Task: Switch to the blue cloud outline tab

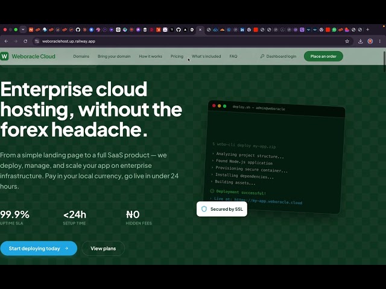Action: (216, 30)
